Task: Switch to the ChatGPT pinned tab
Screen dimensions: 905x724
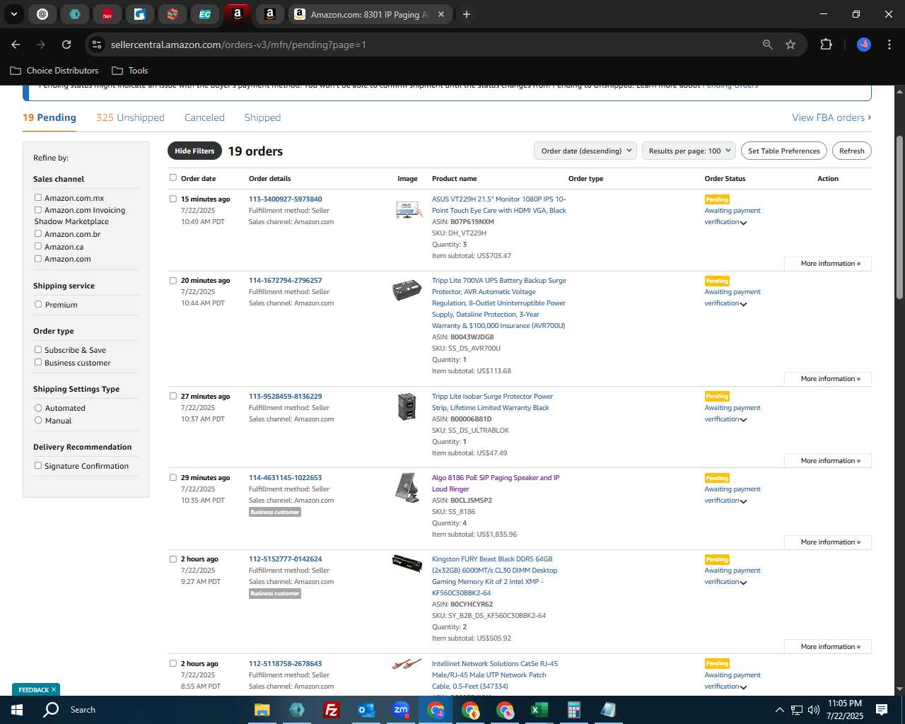Action: (42, 14)
